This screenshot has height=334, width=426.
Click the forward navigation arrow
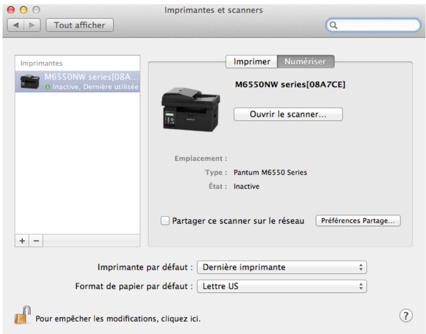pyautogui.click(x=30, y=24)
